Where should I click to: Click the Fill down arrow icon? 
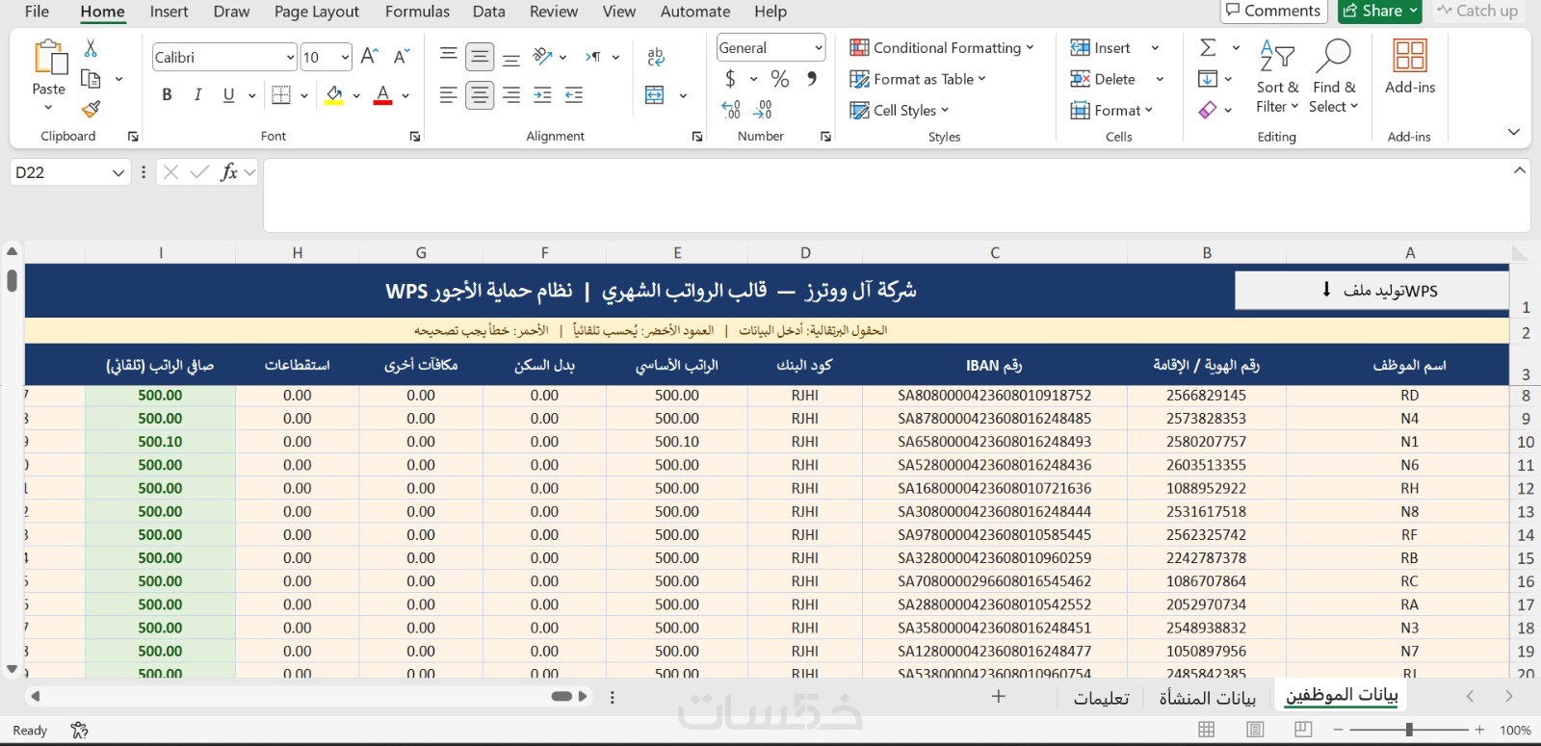pyautogui.click(x=1208, y=79)
